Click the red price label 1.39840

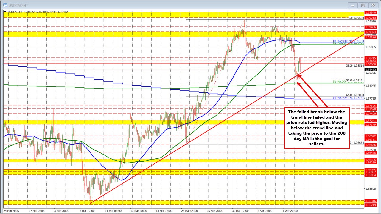pyautogui.click(x=371, y=13)
